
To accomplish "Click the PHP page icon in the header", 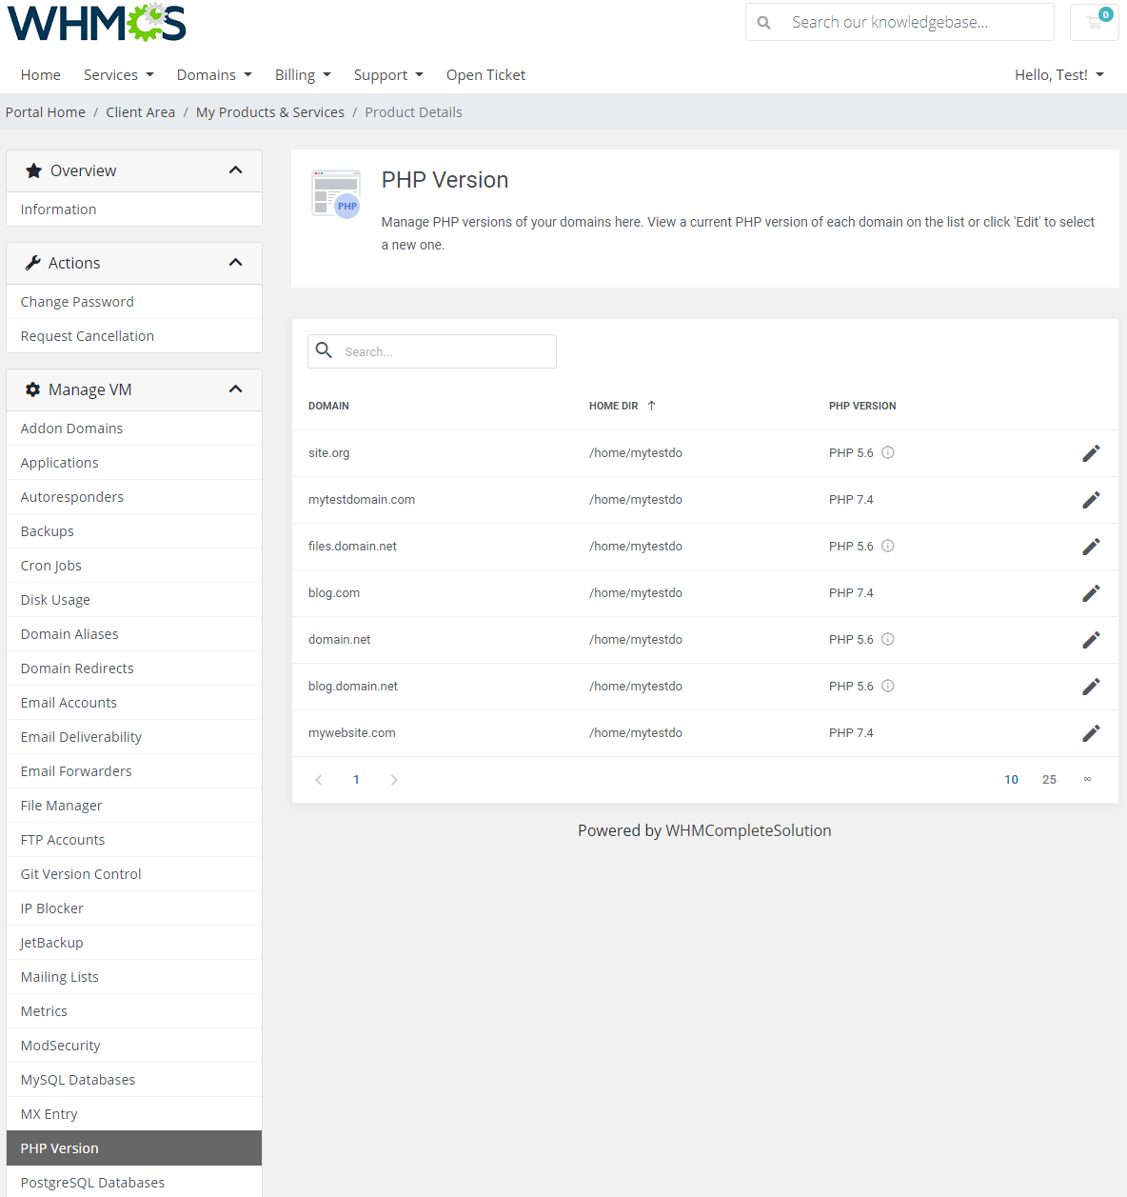I will tap(334, 193).
